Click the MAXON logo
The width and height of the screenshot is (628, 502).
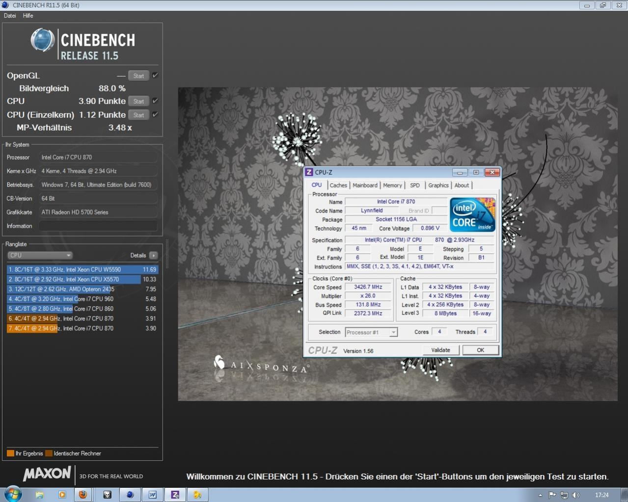coord(47,474)
